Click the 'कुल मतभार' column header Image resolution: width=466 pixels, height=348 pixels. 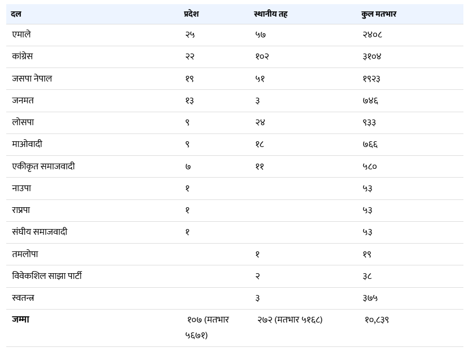pos(379,14)
